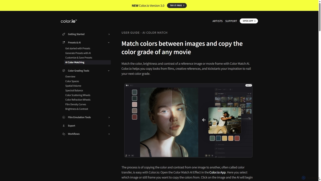Click the Getting Started menu label
The width and height of the screenshot is (321, 181).
(x=76, y=34)
